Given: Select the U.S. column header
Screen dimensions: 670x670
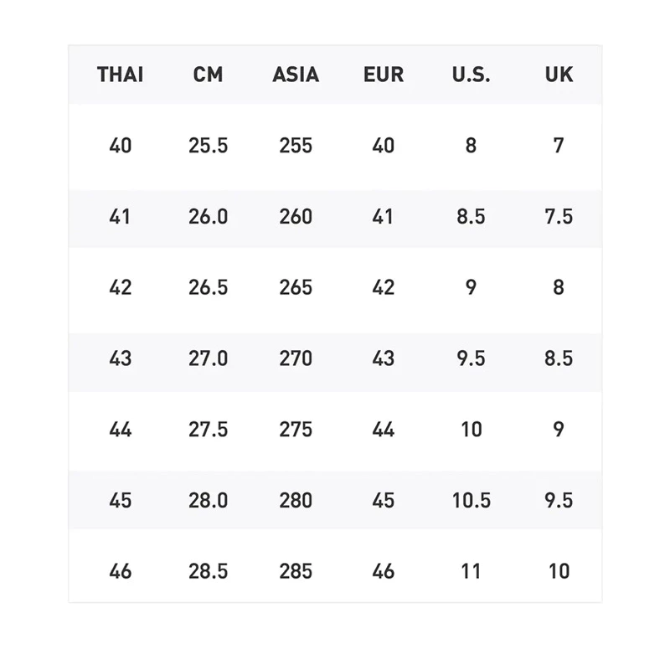Looking at the screenshot, I should 471,75.
